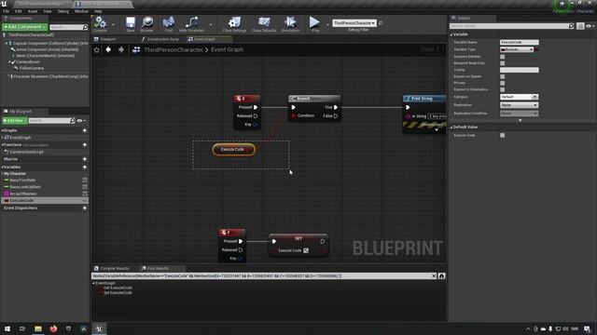Open view options eye dropdown in My Blueprint
The width and height of the screenshot is (597, 335).
81,121
